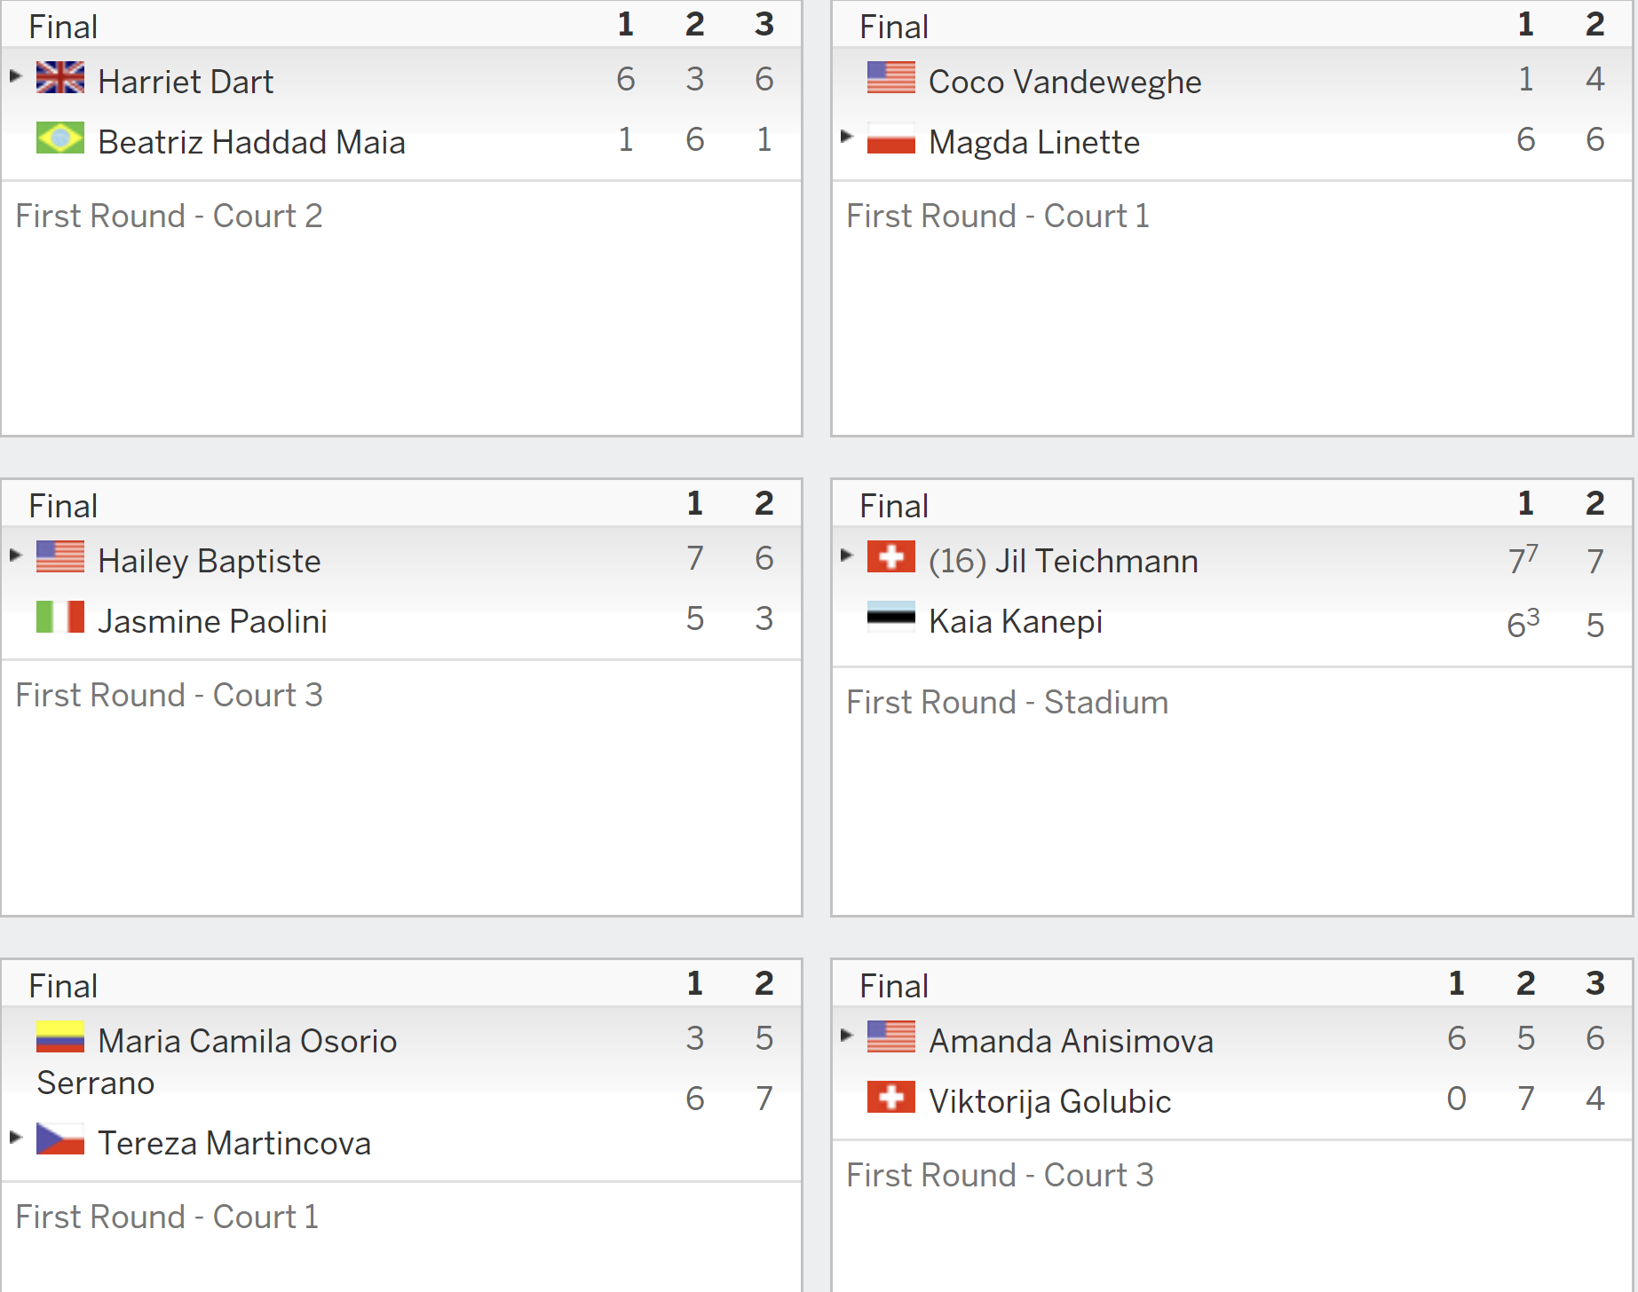The width and height of the screenshot is (1638, 1292).
Task: Click the First Round - Stadium label
Action: point(1008,702)
